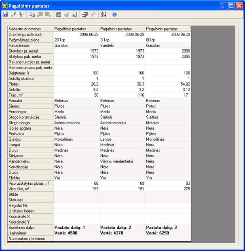Click the '2G1/p' plan marking cell
Viewport: 245px width, 251px height.
click(x=76, y=40)
